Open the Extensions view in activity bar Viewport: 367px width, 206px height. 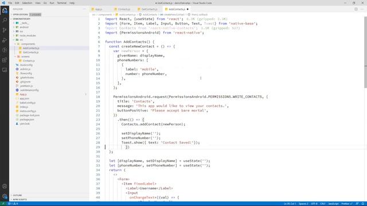click(5, 60)
